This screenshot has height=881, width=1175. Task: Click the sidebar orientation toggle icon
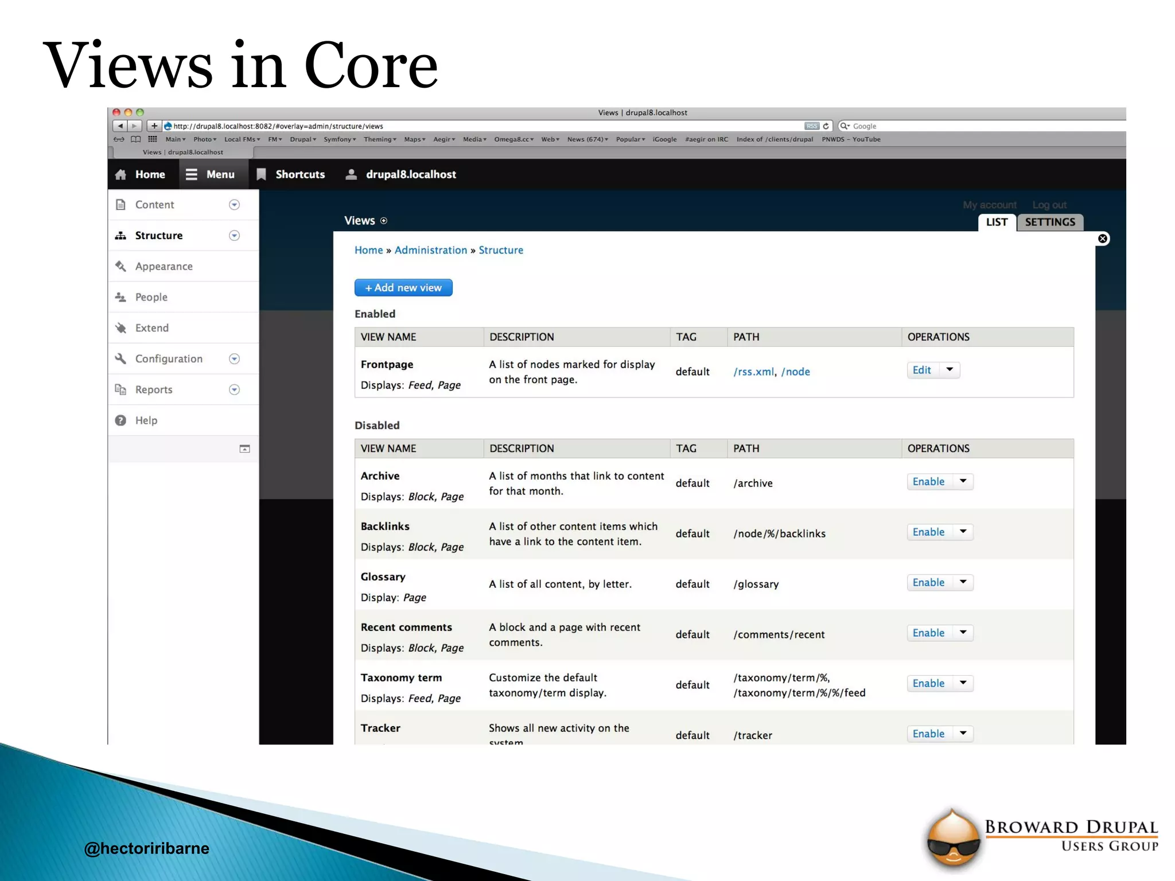[244, 449]
